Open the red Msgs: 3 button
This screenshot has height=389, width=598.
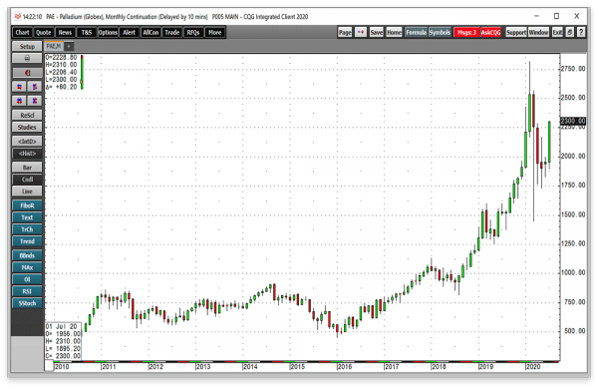(x=466, y=33)
